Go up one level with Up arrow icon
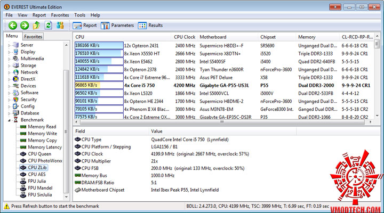The height and width of the screenshot is (213, 384). click(36, 25)
